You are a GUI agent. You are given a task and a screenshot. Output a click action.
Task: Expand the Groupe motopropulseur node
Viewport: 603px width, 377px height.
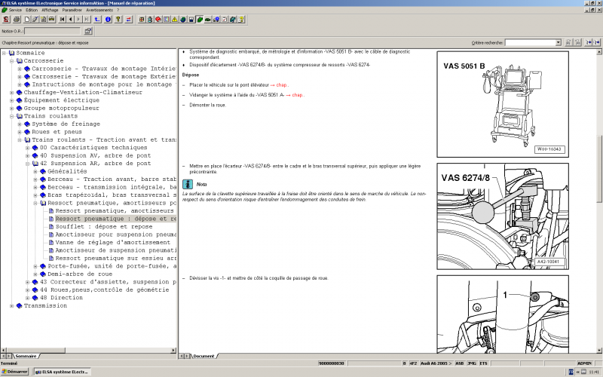[12, 108]
